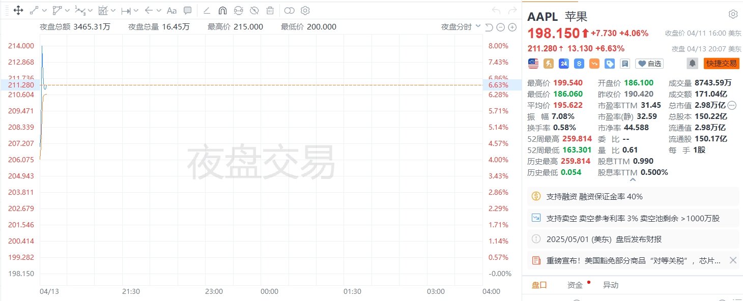The height and width of the screenshot is (301, 743).
Task: Click the blue 24-hour trading icon
Action: pos(563,63)
